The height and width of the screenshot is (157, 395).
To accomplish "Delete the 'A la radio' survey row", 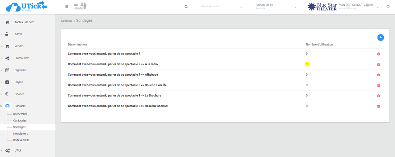I will [x=378, y=65].
